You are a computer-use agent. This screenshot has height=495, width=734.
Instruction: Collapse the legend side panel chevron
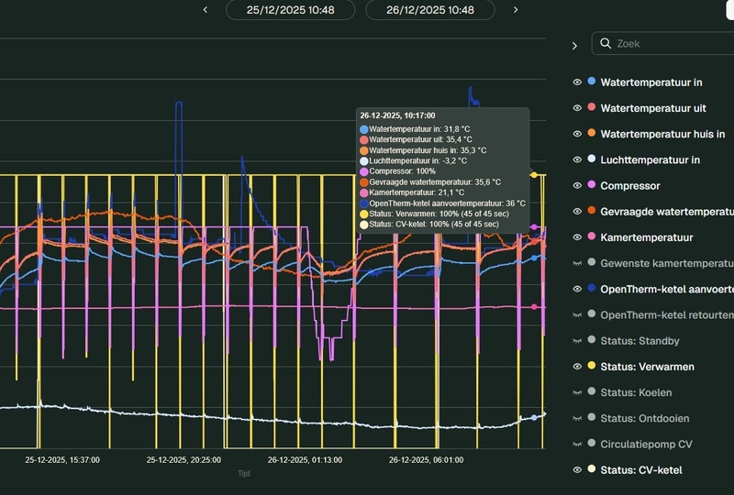click(574, 45)
